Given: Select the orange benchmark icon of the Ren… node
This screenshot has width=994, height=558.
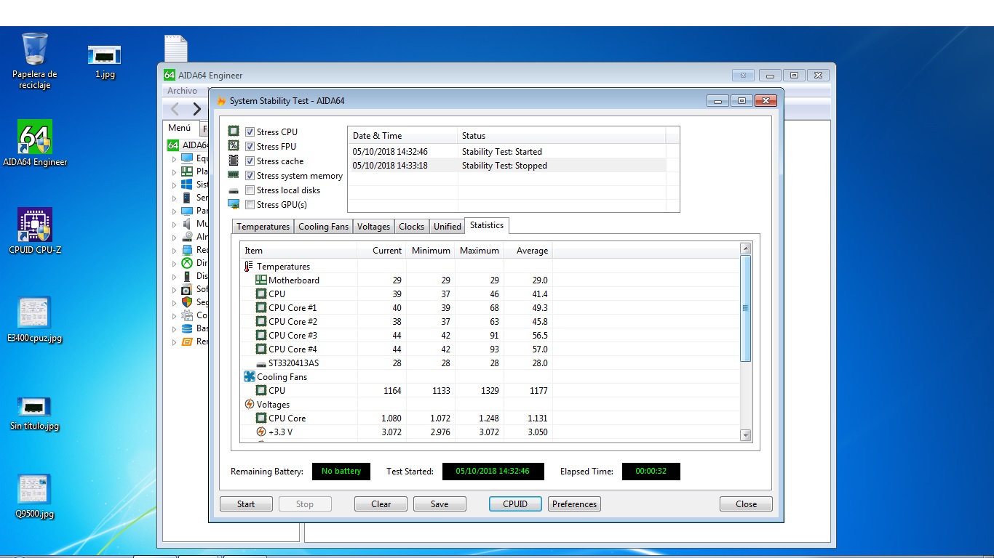Looking at the screenshot, I should click(187, 341).
